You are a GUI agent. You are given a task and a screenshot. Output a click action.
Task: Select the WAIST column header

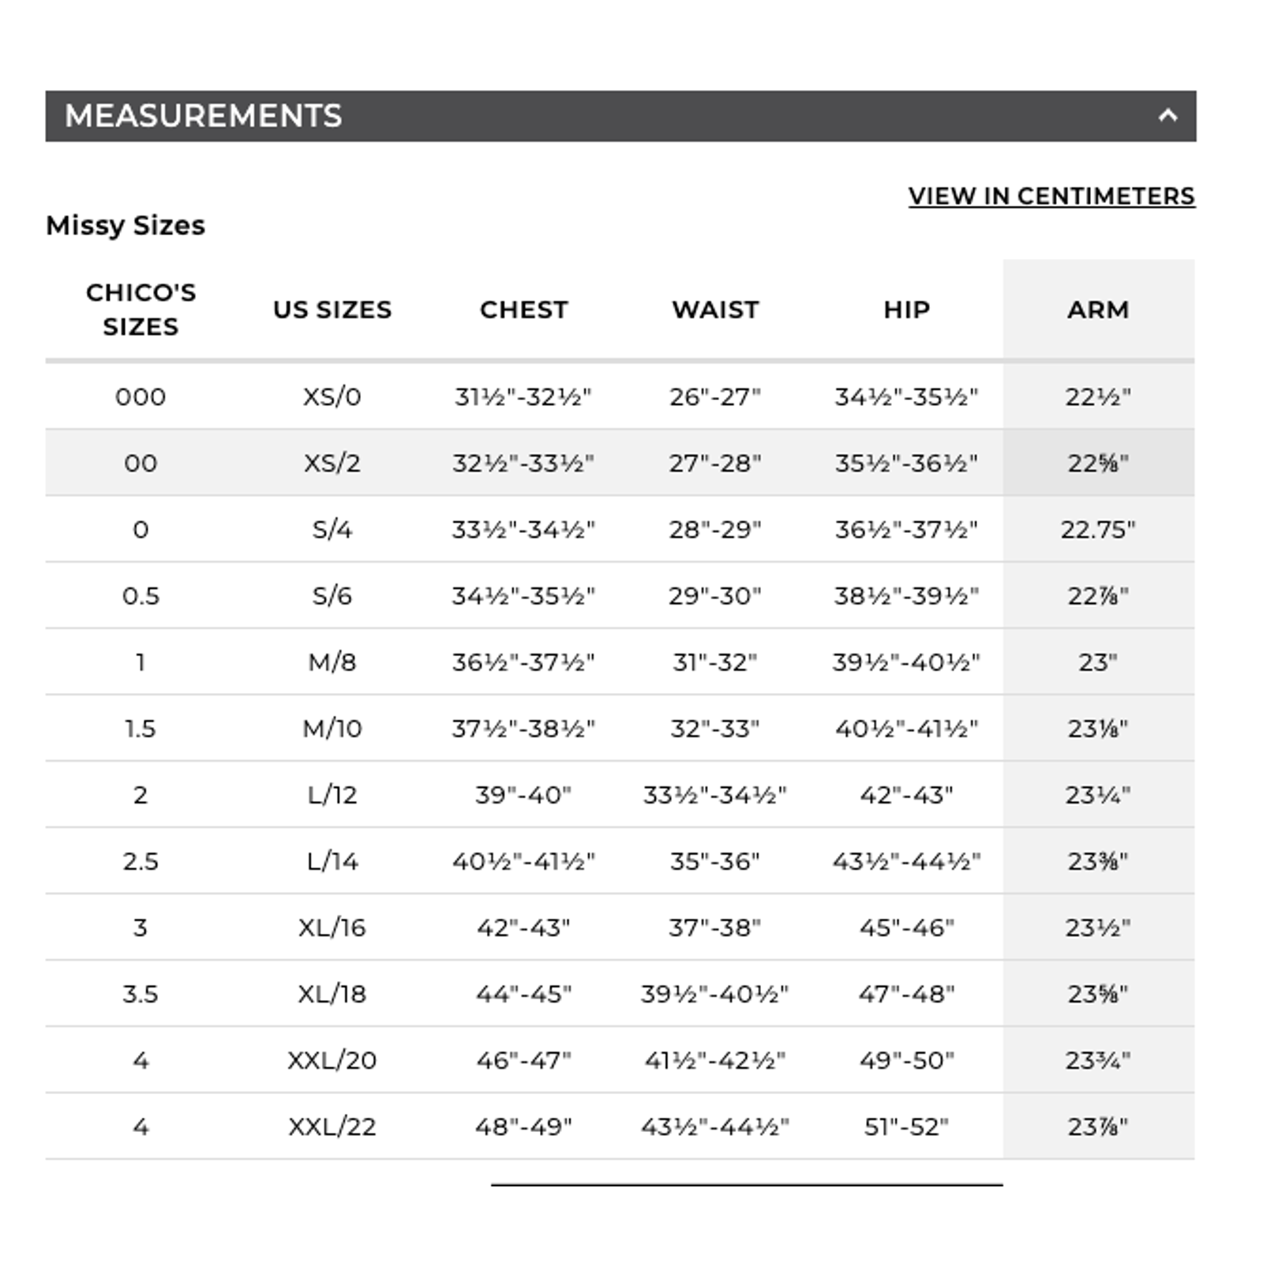pos(715,309)
